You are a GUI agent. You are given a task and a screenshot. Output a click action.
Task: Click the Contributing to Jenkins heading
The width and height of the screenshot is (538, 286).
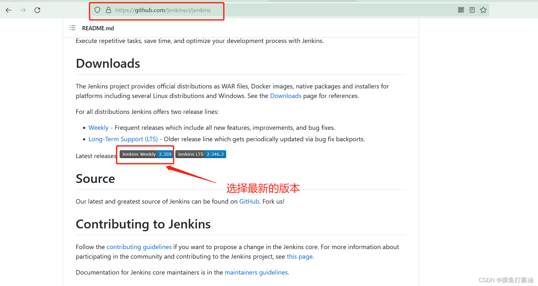tap(143, 224)
